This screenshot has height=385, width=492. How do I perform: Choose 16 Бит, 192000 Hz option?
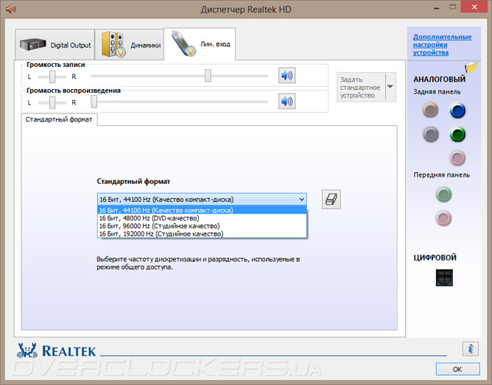pos(201,234)
